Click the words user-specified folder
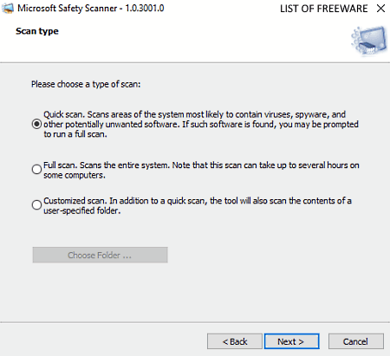 [81, 210]
